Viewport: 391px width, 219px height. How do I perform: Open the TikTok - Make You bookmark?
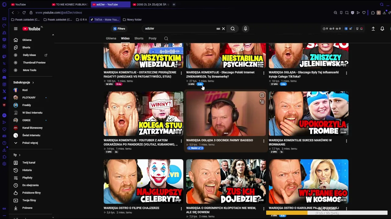[x=104, y=19]
